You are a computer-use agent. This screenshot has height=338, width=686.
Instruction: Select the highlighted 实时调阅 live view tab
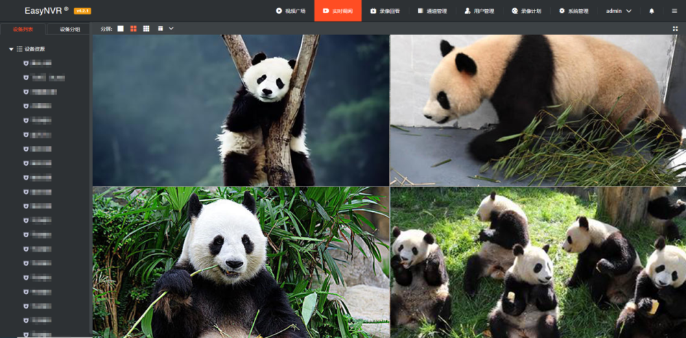[338, 11]
